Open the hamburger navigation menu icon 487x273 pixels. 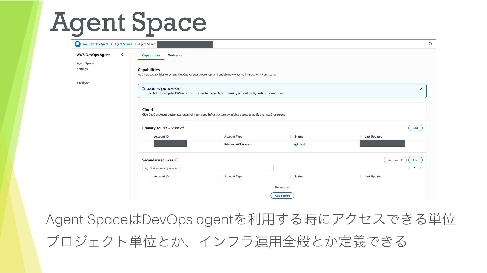tap(78, 44)
